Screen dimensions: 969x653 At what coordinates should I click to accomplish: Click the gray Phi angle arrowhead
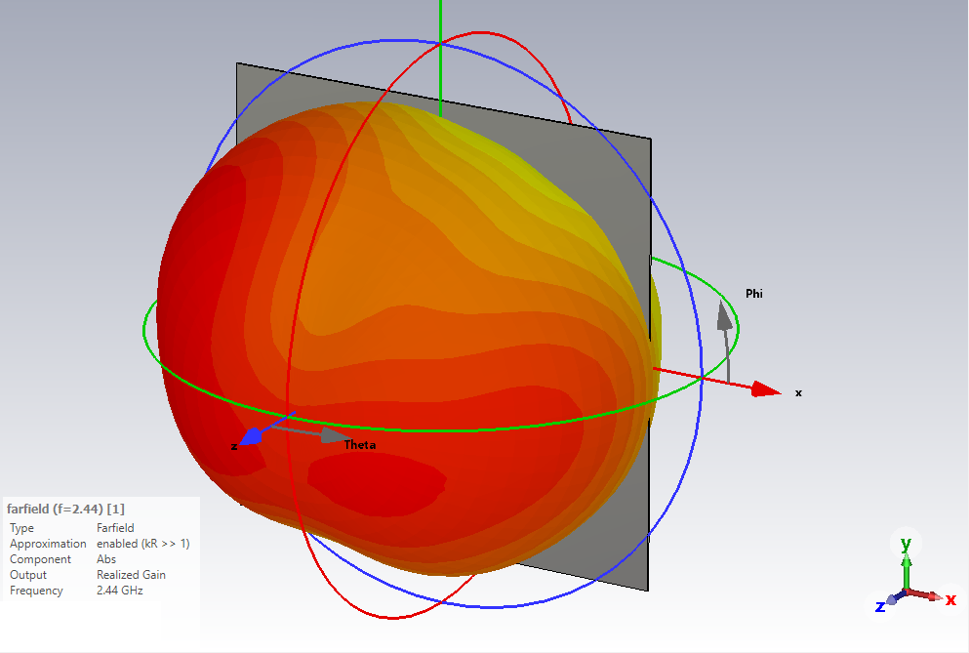pos(724,315)
